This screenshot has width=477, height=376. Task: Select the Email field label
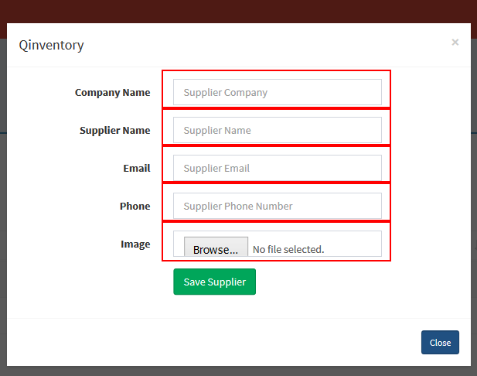pos(137,168)
